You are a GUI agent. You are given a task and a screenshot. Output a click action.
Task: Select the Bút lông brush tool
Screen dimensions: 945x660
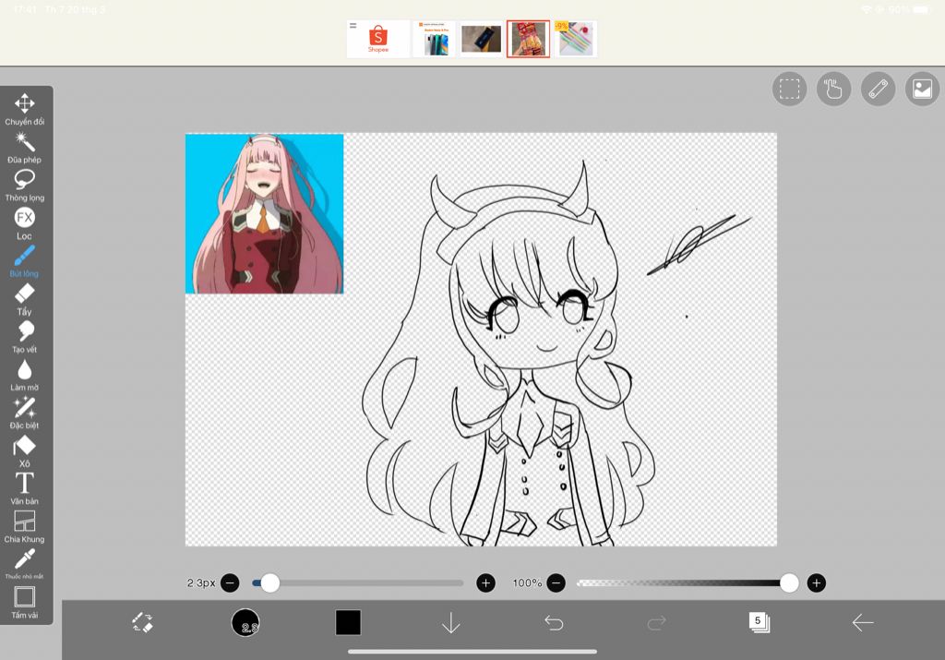coord(24,261)
